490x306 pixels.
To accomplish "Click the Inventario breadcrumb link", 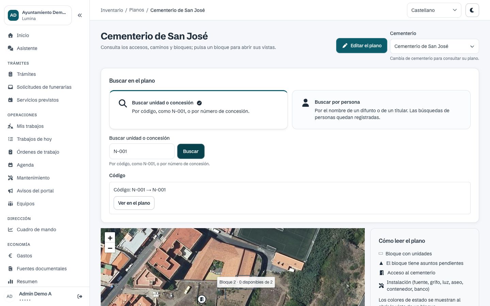I will click(x=112, y=10).
